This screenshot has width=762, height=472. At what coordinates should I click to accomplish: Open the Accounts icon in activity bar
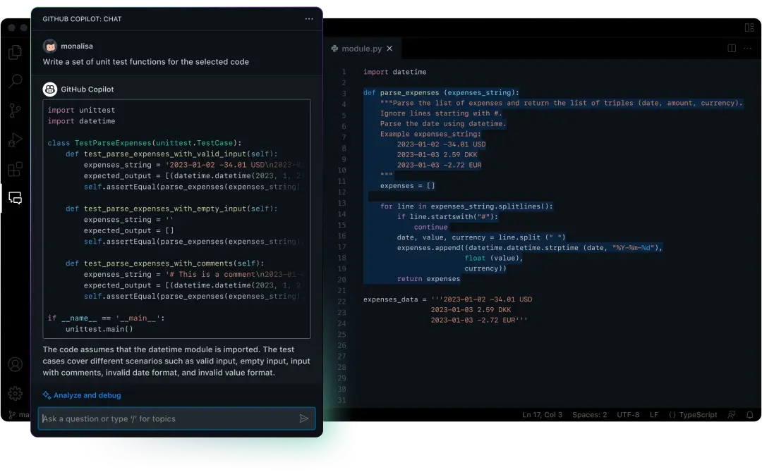click(15, 364)
